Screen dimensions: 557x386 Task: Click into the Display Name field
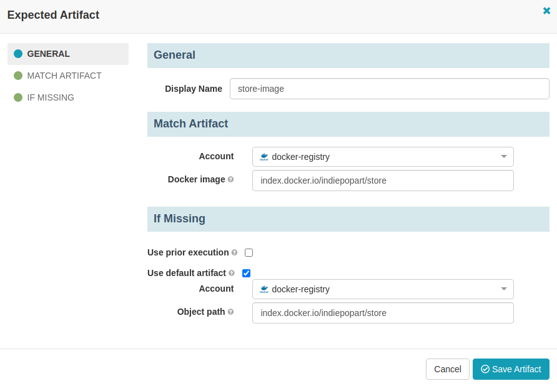(x=389, y=89)
